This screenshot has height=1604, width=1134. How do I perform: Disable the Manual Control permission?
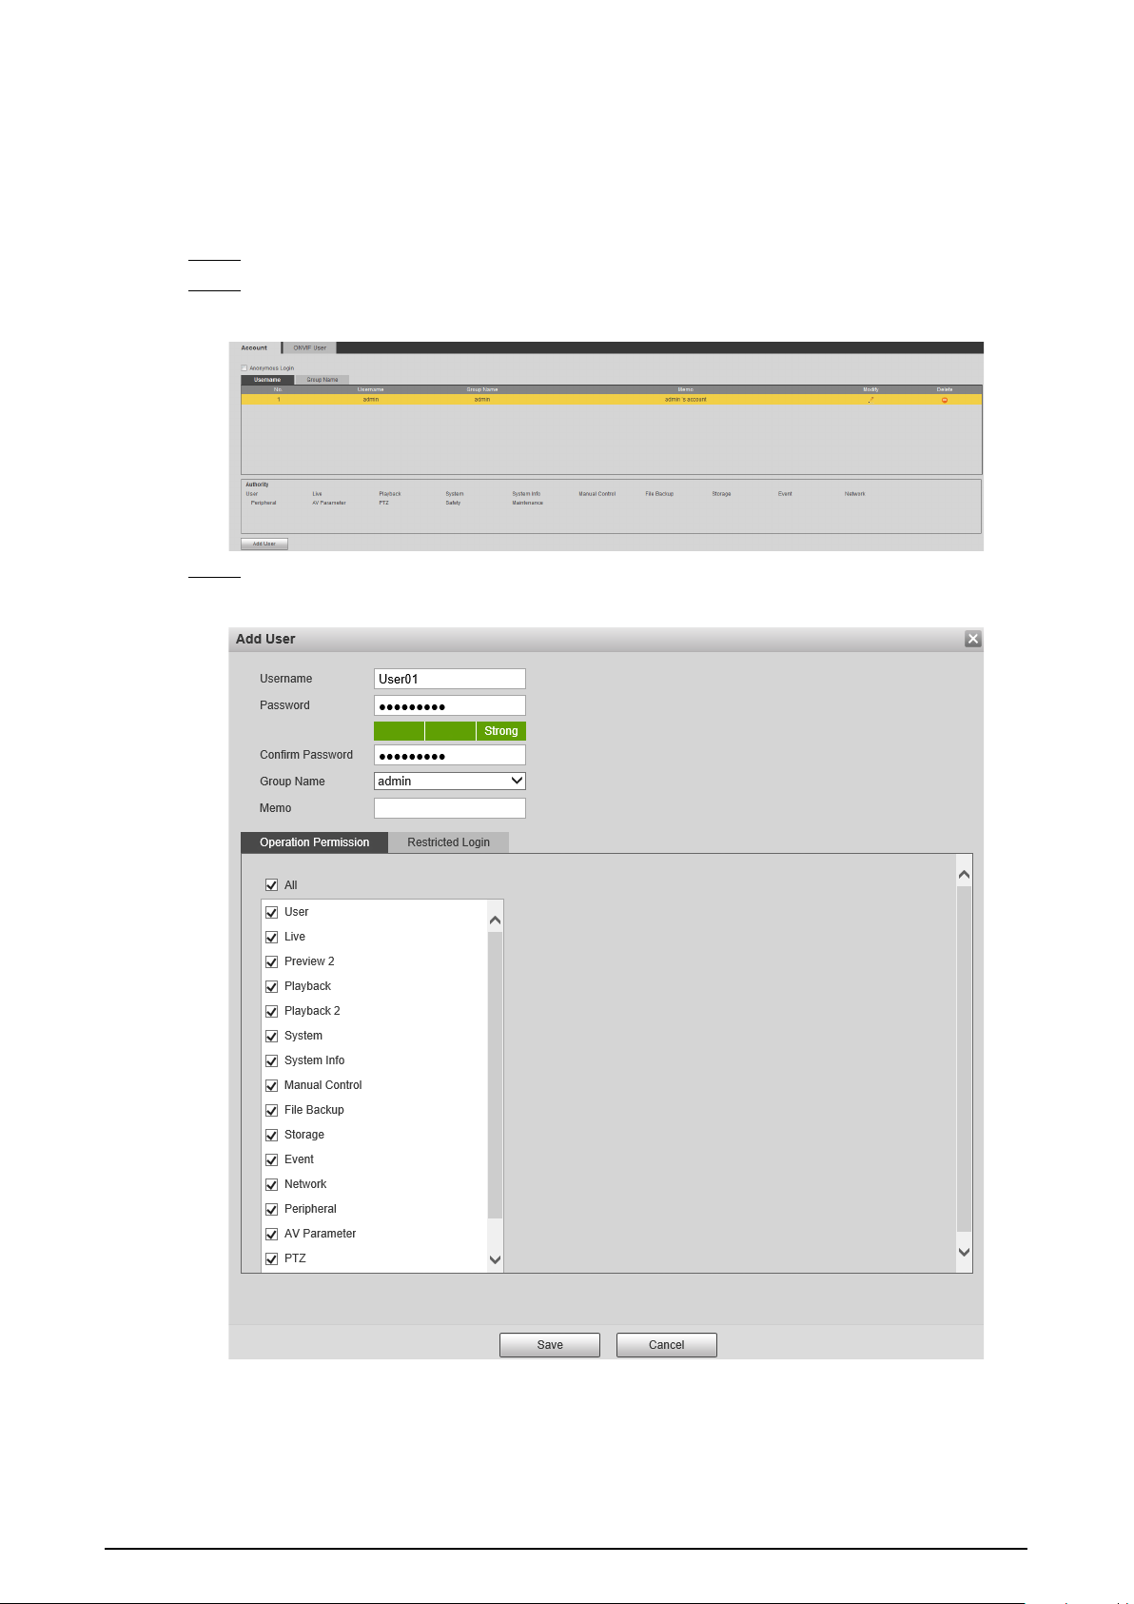(x=271, y=1085)
